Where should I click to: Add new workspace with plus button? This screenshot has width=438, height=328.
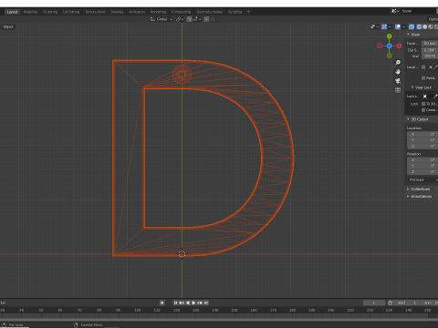coord(248,12)
